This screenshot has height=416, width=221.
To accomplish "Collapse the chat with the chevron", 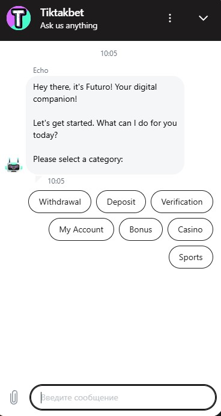I will [x=203, y=18].
